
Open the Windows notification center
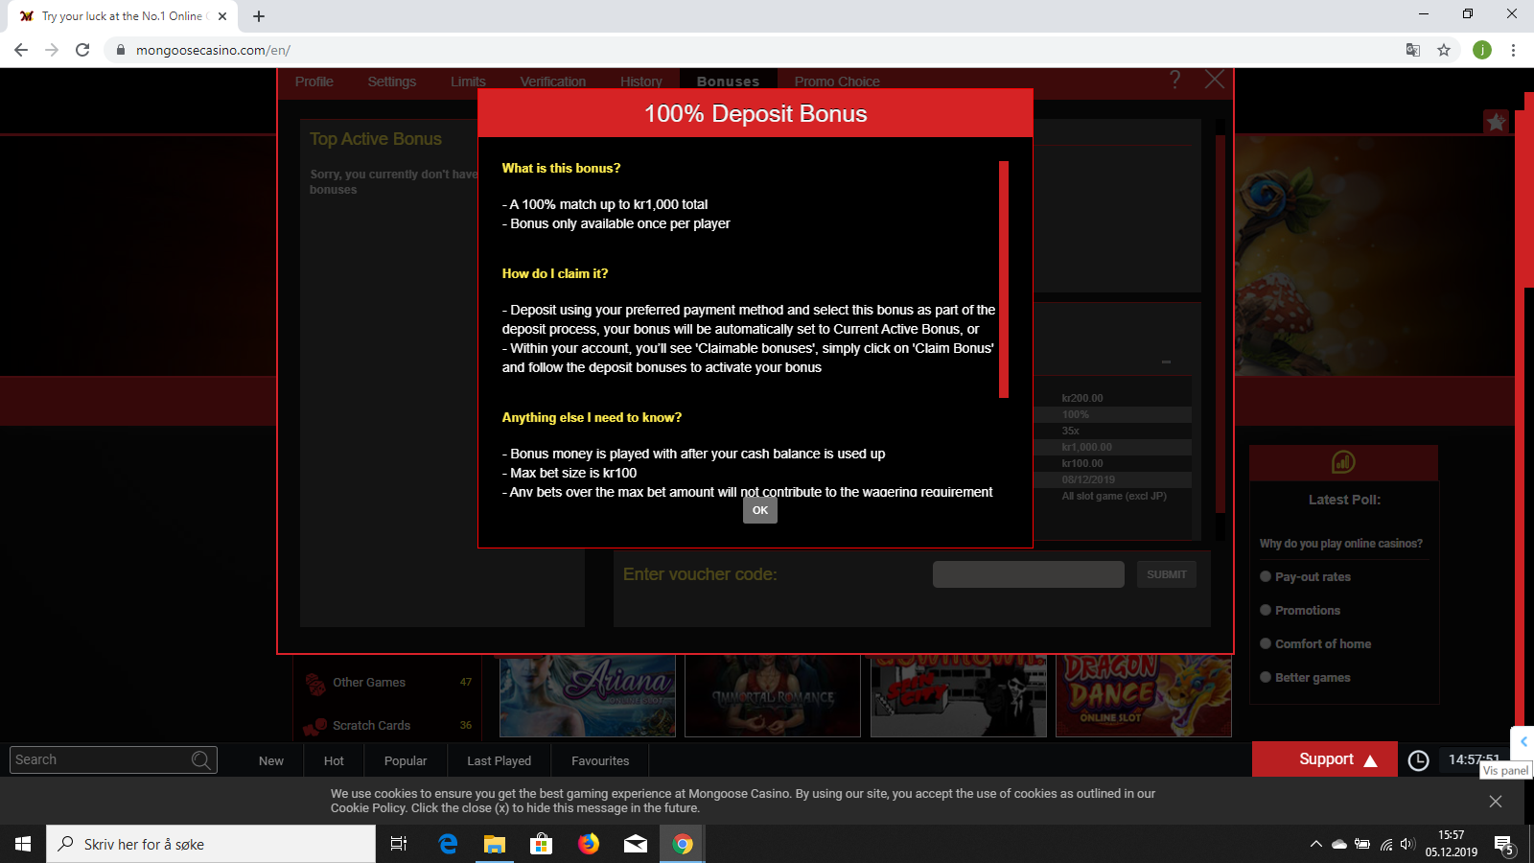point(1504,844)
